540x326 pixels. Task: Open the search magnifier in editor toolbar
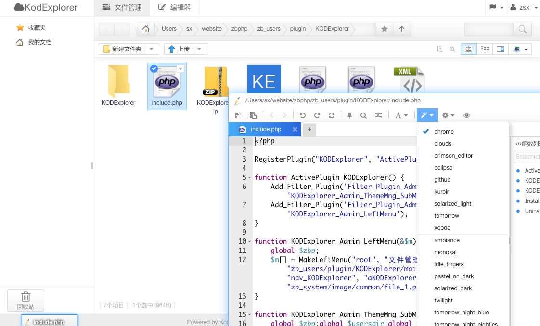point(363,115)
